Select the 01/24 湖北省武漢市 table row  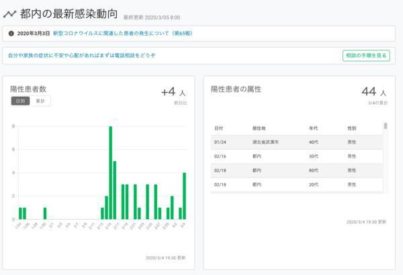pos(296,142)
